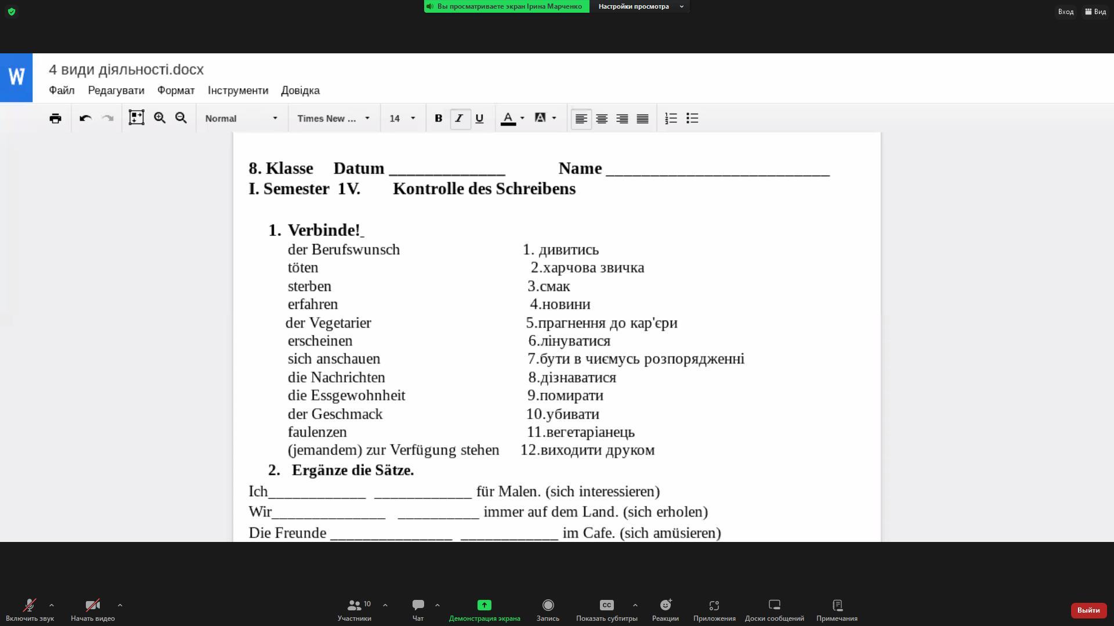Open the Інструменти menu
Screen dimensions: 1114x626
click(x=238, y=90)
